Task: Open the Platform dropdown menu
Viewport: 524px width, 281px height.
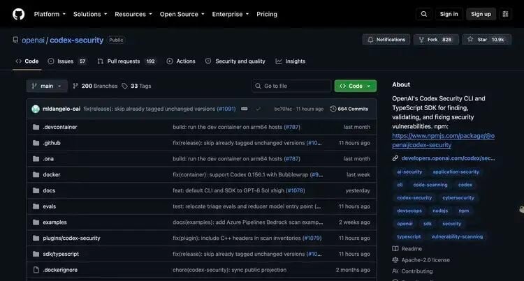Action: (50, 14)
